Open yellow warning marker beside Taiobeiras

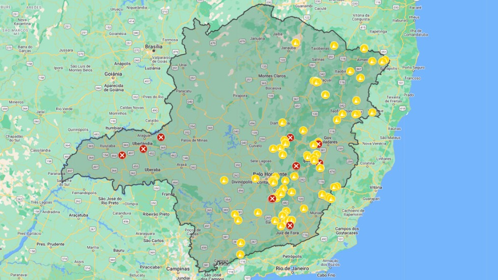334,45
